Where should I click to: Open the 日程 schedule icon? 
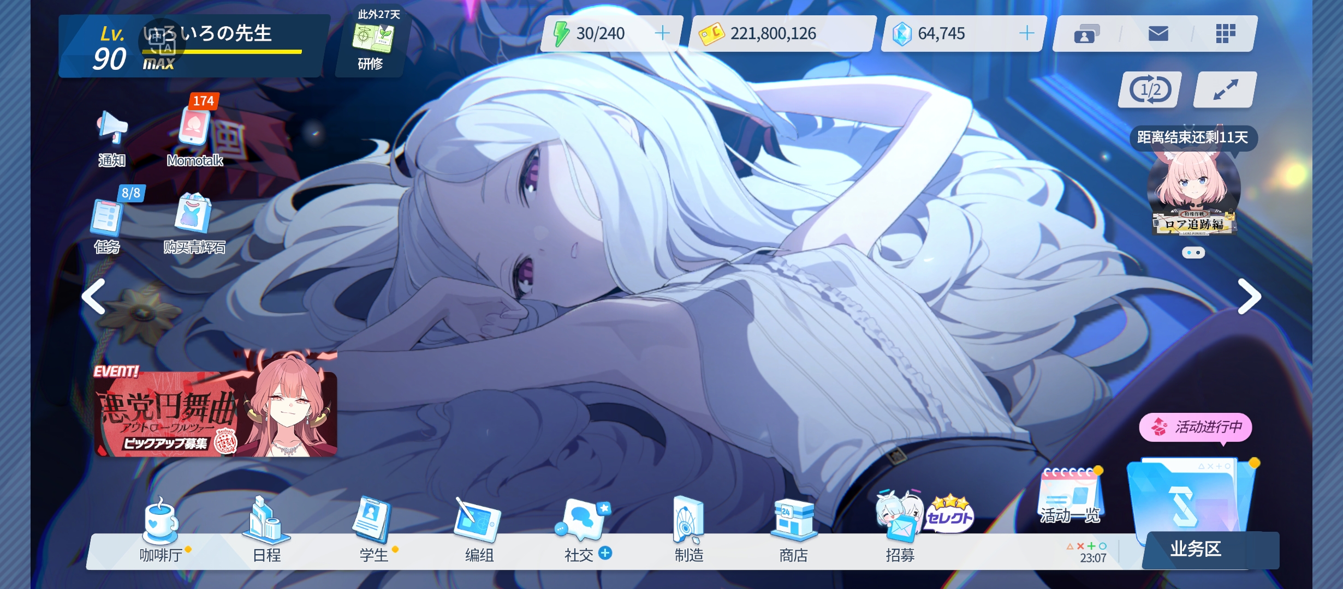pyautogui.click(x=266, y=519)
